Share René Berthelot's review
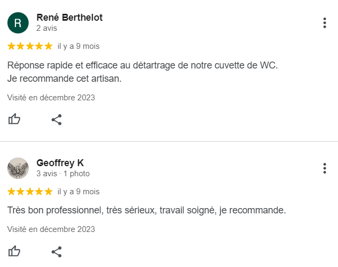This screenshot has height=267, width=338. pos(57,119)
